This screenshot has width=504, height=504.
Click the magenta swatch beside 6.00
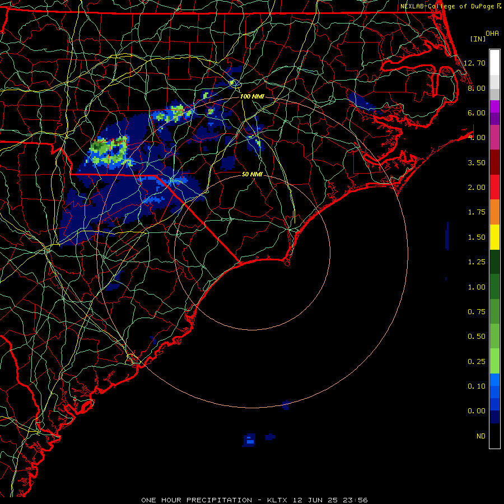tap(494, 106)
